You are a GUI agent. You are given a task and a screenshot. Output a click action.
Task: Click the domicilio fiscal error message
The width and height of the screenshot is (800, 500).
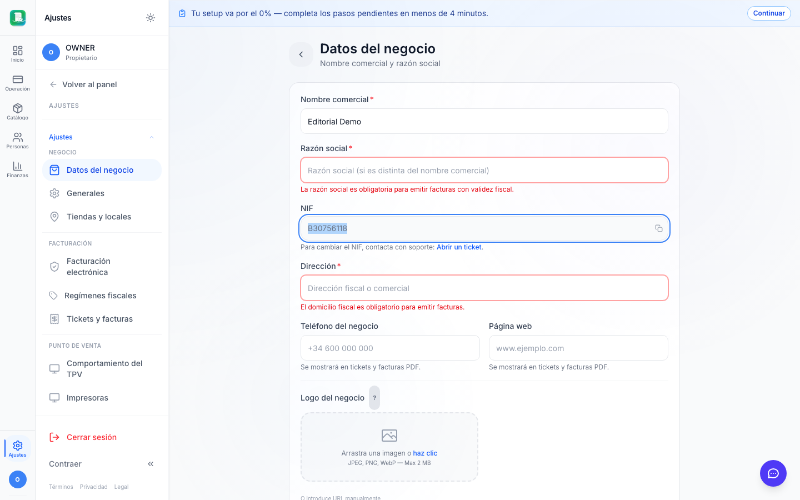(383, 307)
